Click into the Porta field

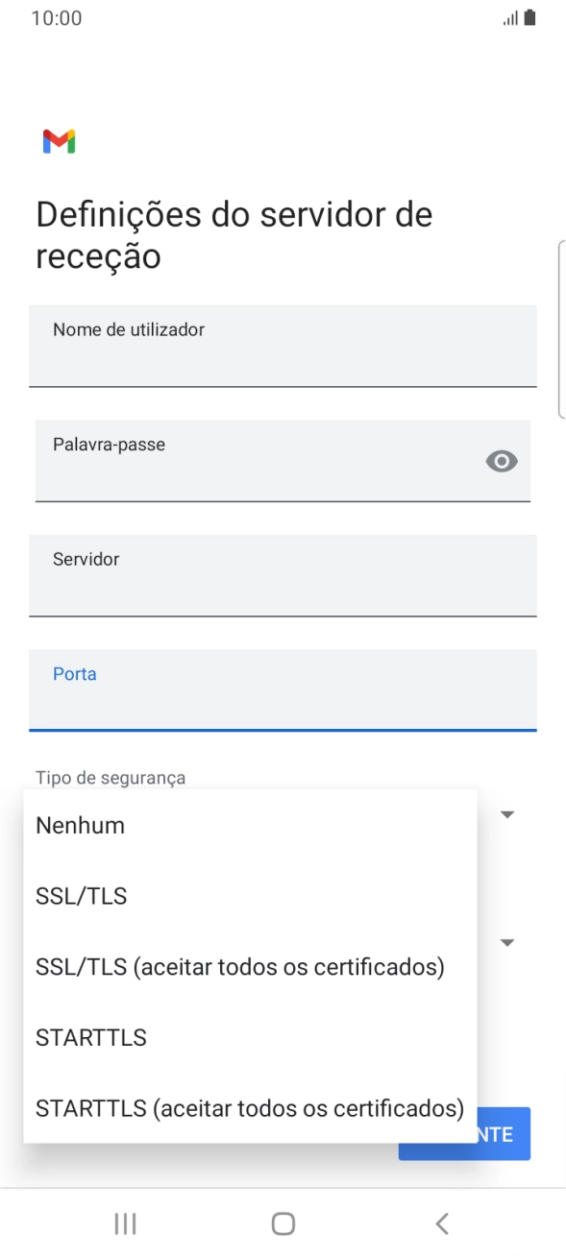[283, 689]
